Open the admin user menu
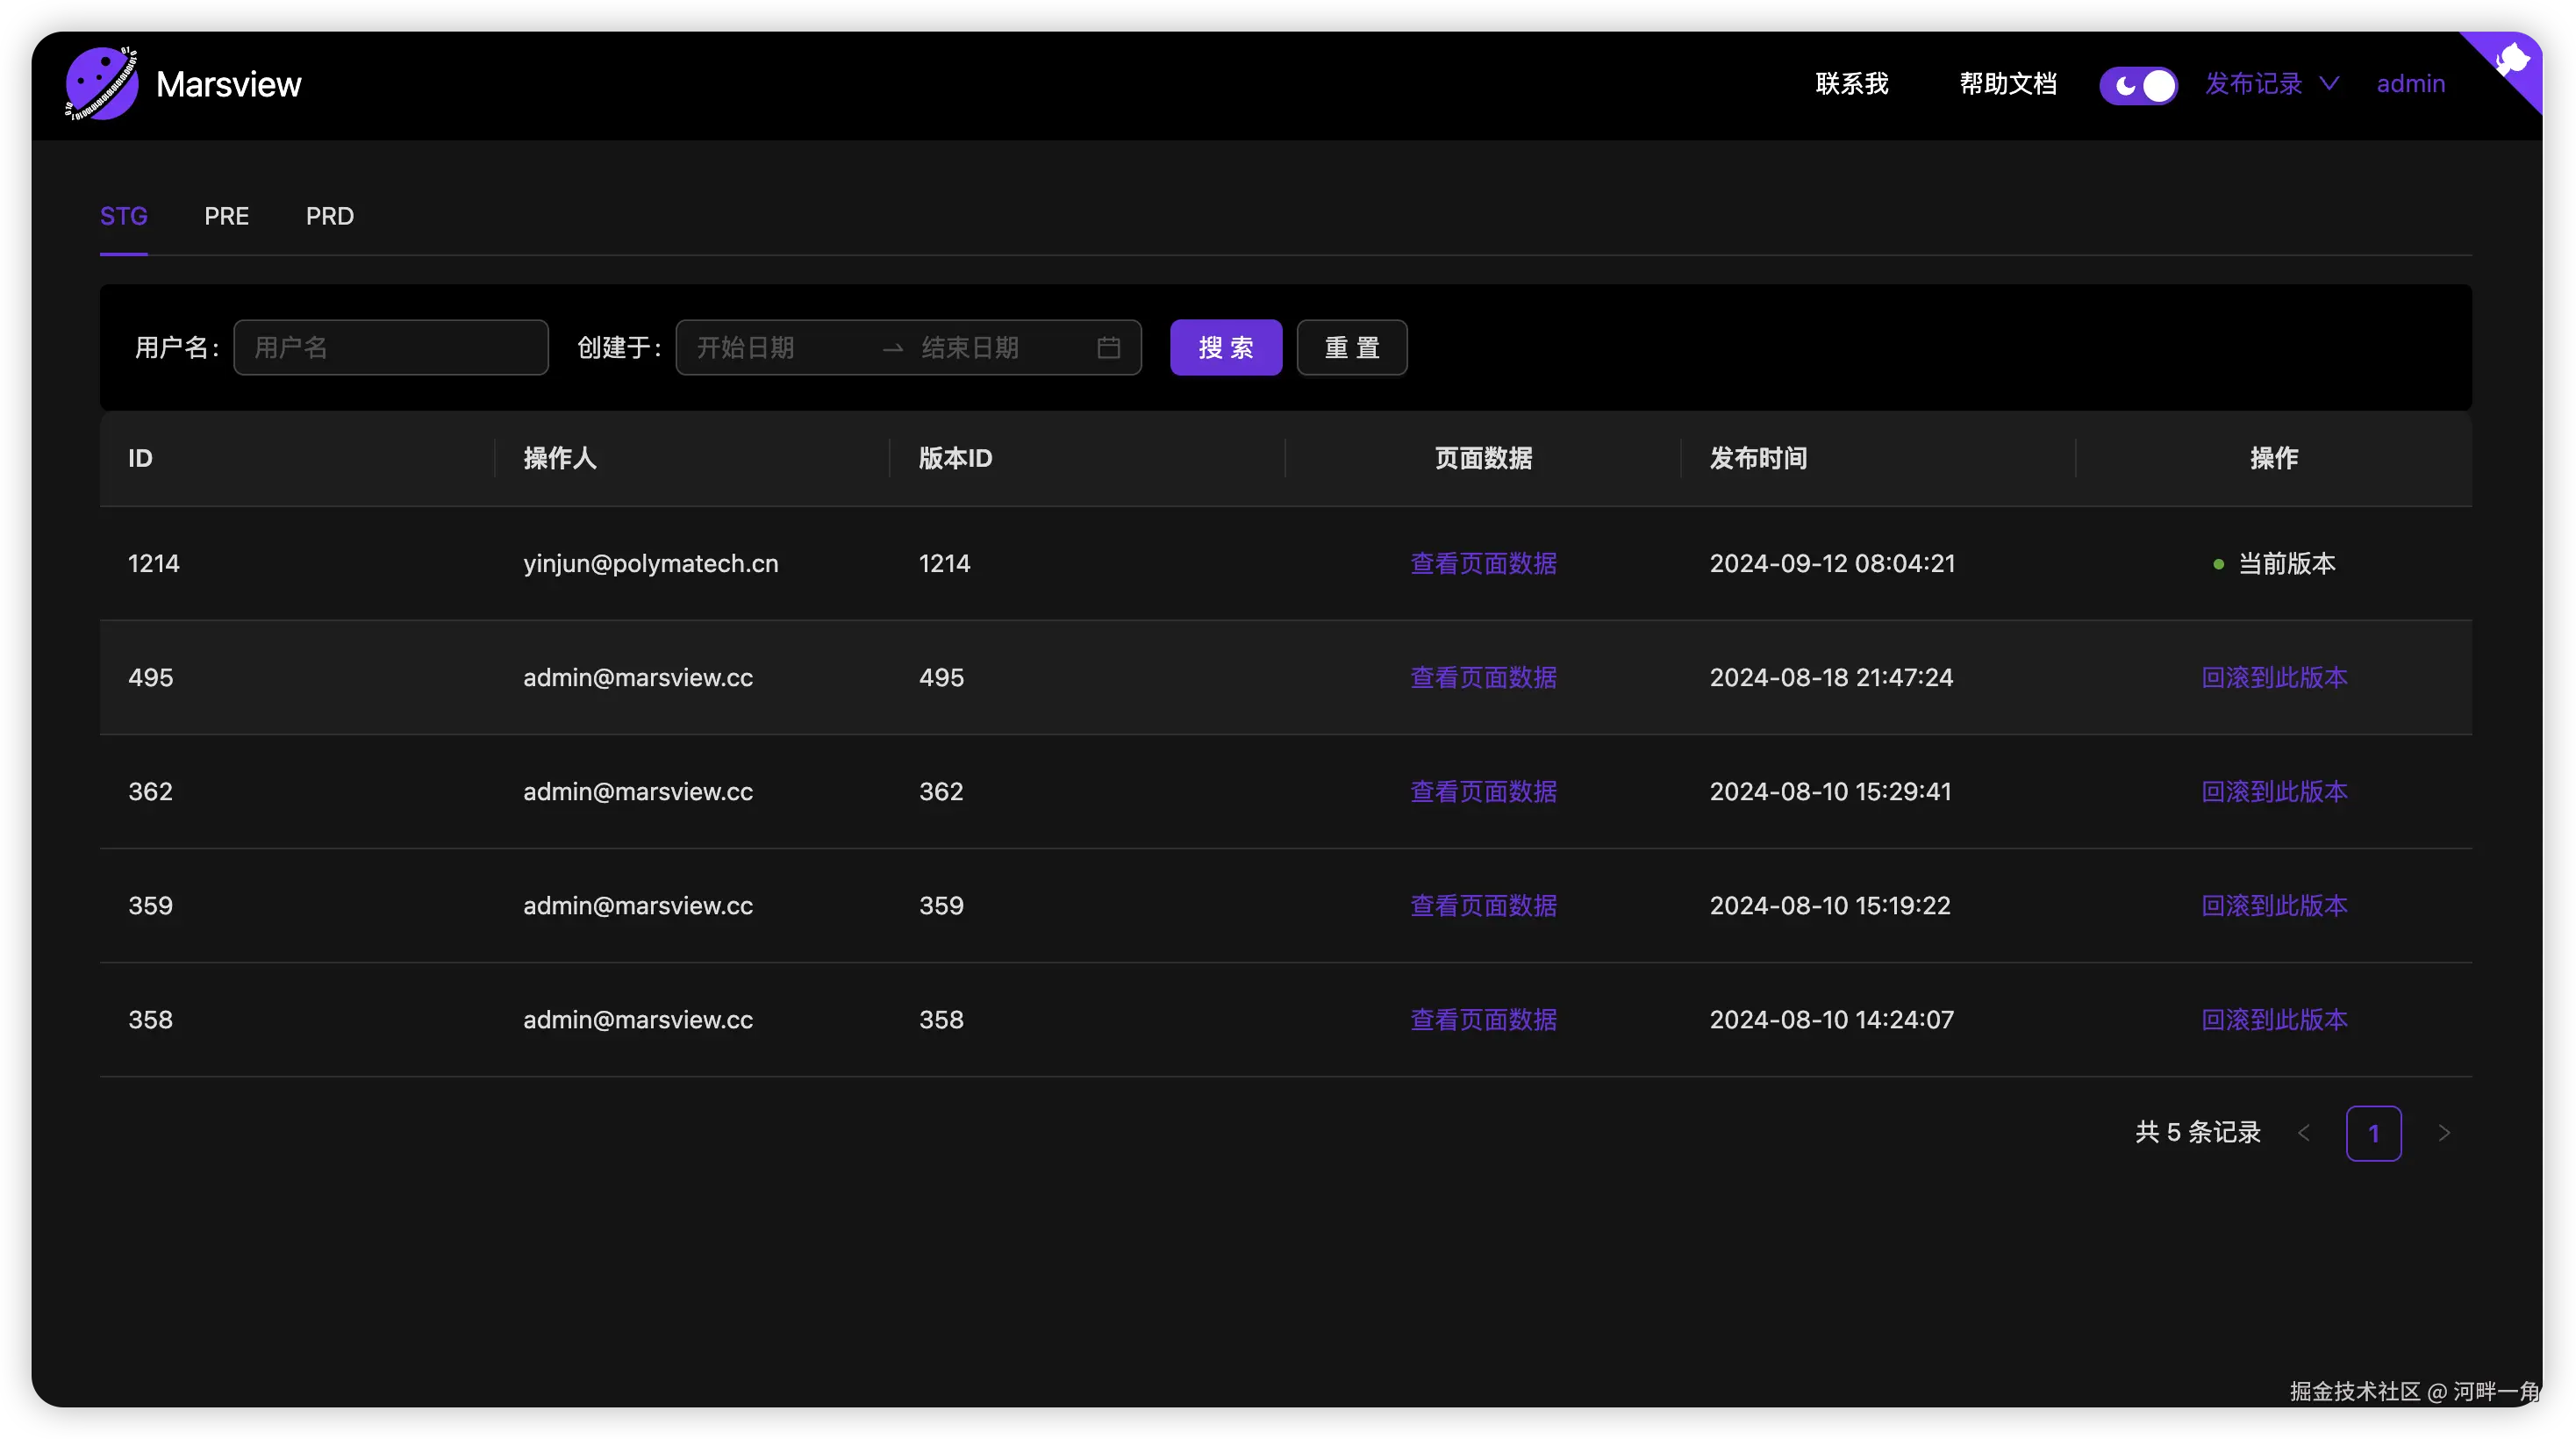This screenshot has height=1439, width=2576. point(2410,84)
